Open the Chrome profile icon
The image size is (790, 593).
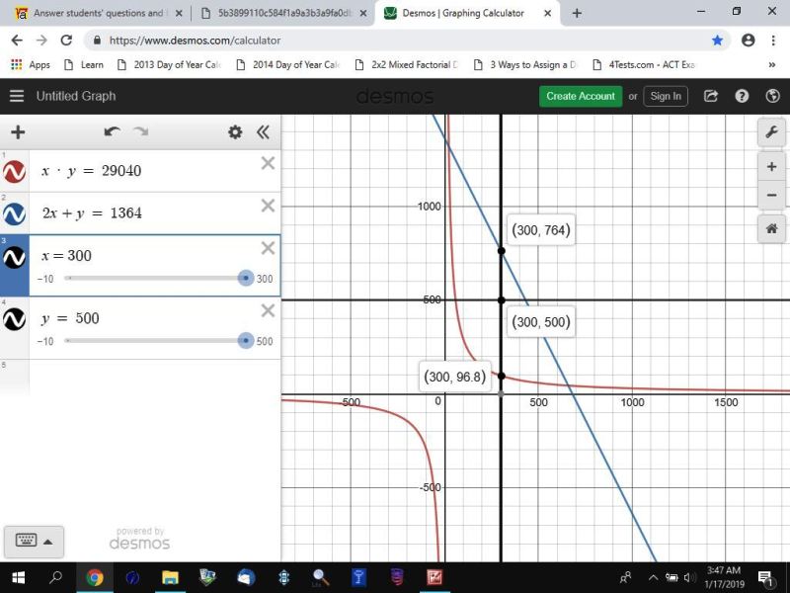[749, 41]
